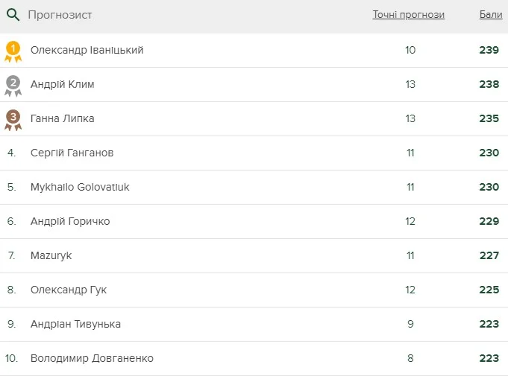Screen dimensions: 508x376
Task: Click on Андрій Горичко's name
Action: (x=69, y=221)
